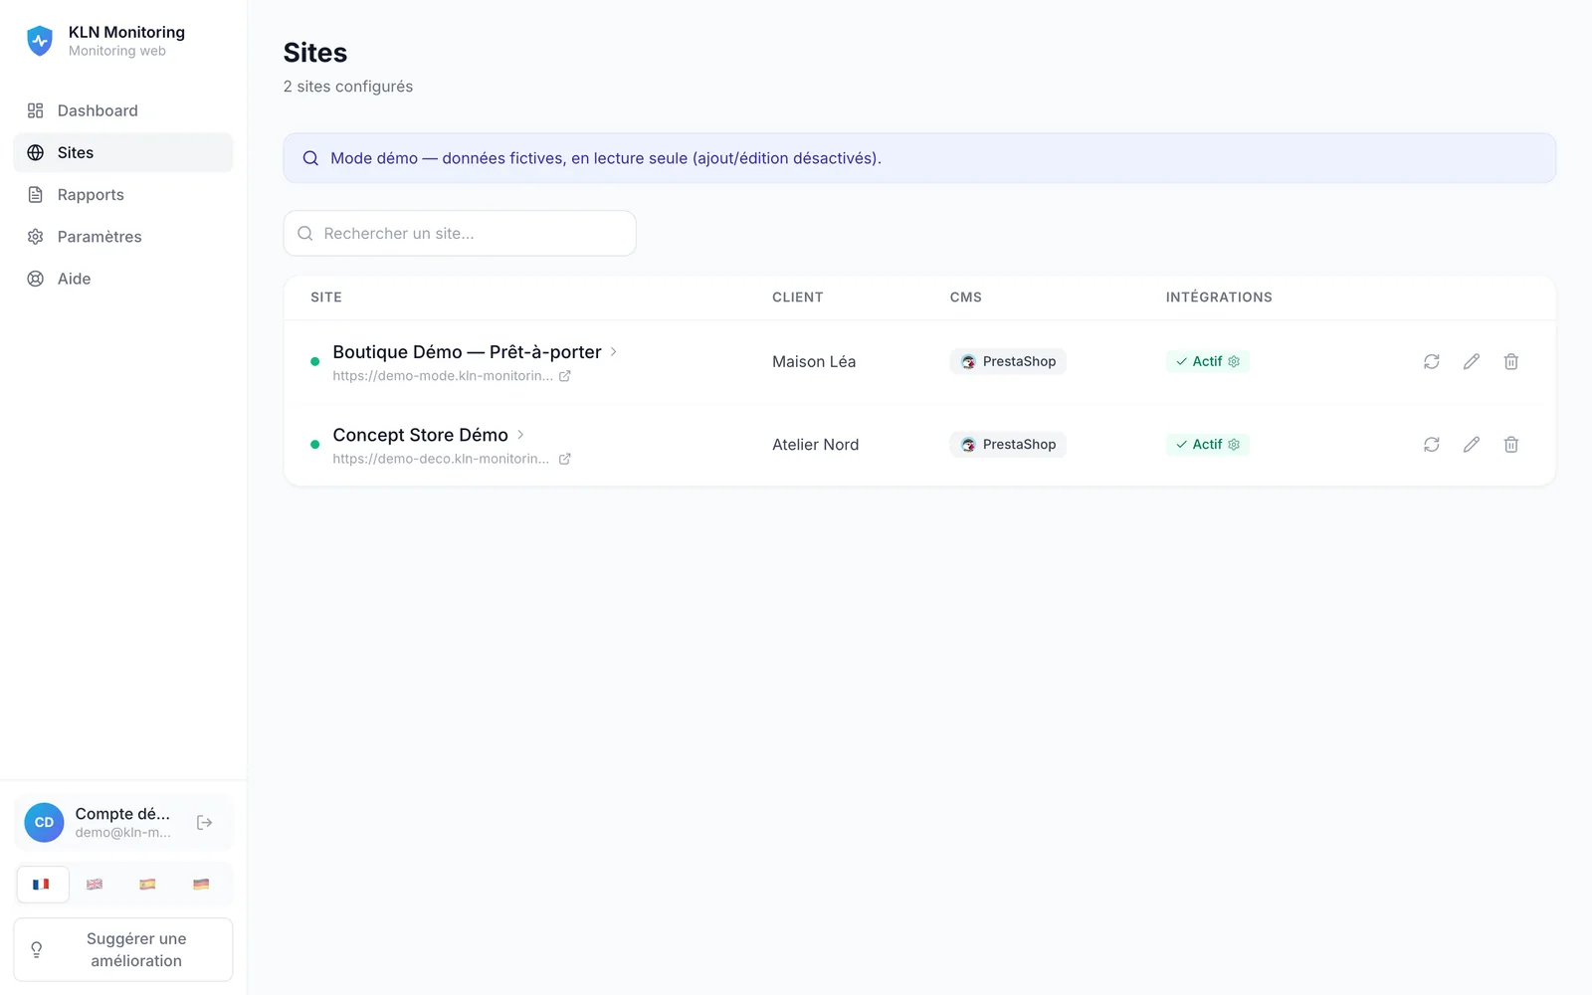Click the https://demo-deco.kln-monitorin... URL

coord(441,459)
